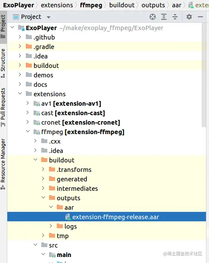Click buildout in the breadcrumb bar
Image resolution: width=209 pixels, height=263 pixels.
[122, 5]
